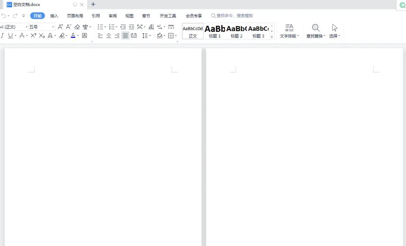Screen dimensions: 406x246
Task: Click the font color A swatch
Action: coord(73,36)
